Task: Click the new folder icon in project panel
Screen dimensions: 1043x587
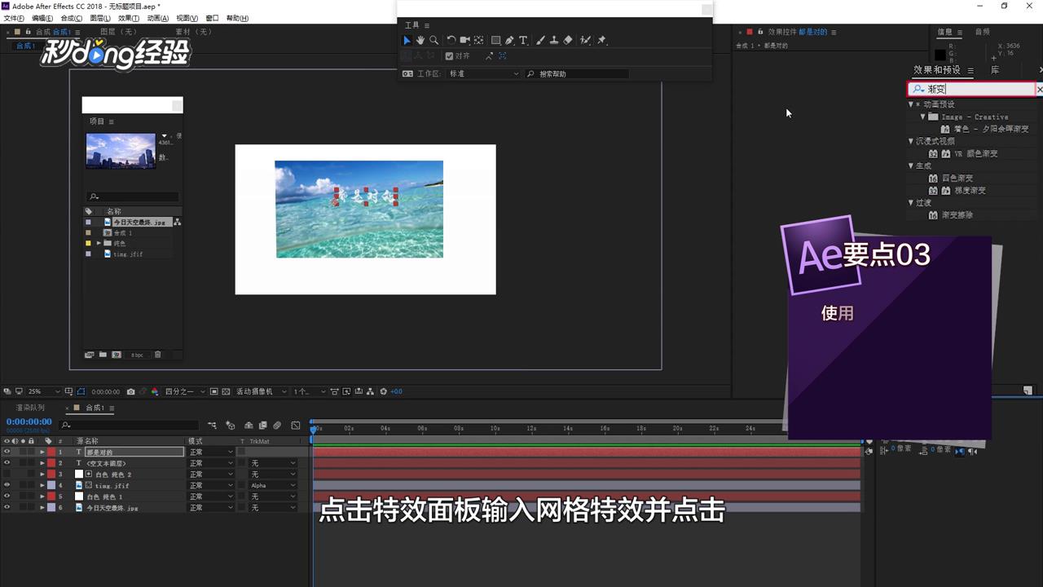Action: pyautogui.click(x=103, y=355)
